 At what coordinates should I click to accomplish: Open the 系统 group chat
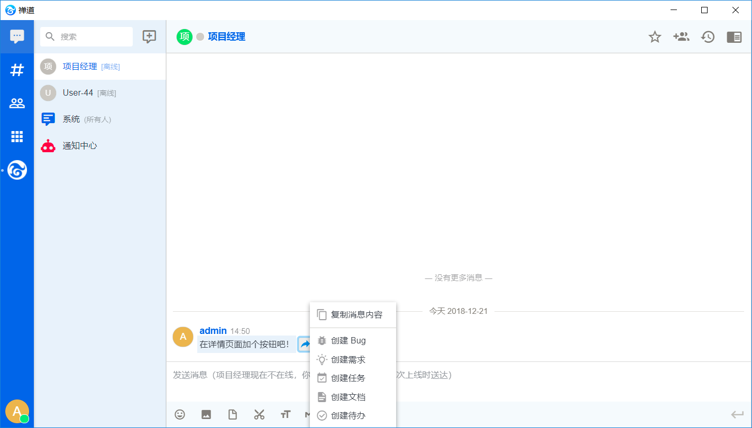pos(100,119)
